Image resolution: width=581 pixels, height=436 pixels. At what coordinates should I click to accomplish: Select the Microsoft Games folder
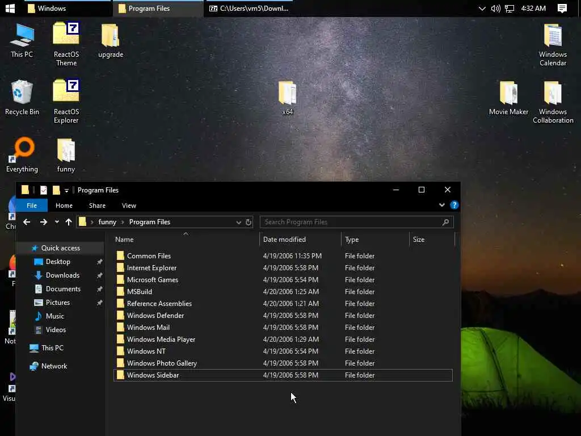tap(283, 279)
